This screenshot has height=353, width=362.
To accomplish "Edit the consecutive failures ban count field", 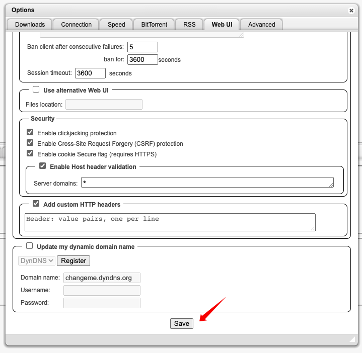I will 142,47.
